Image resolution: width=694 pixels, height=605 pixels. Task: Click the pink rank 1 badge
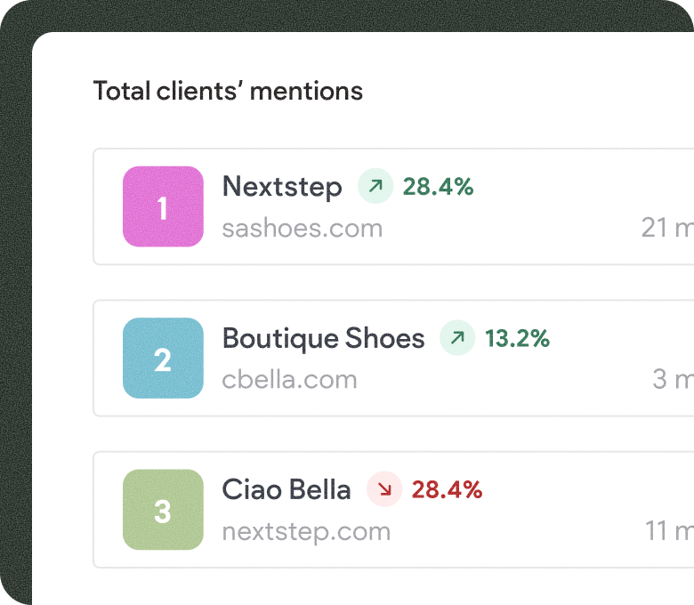coord(163,206)
